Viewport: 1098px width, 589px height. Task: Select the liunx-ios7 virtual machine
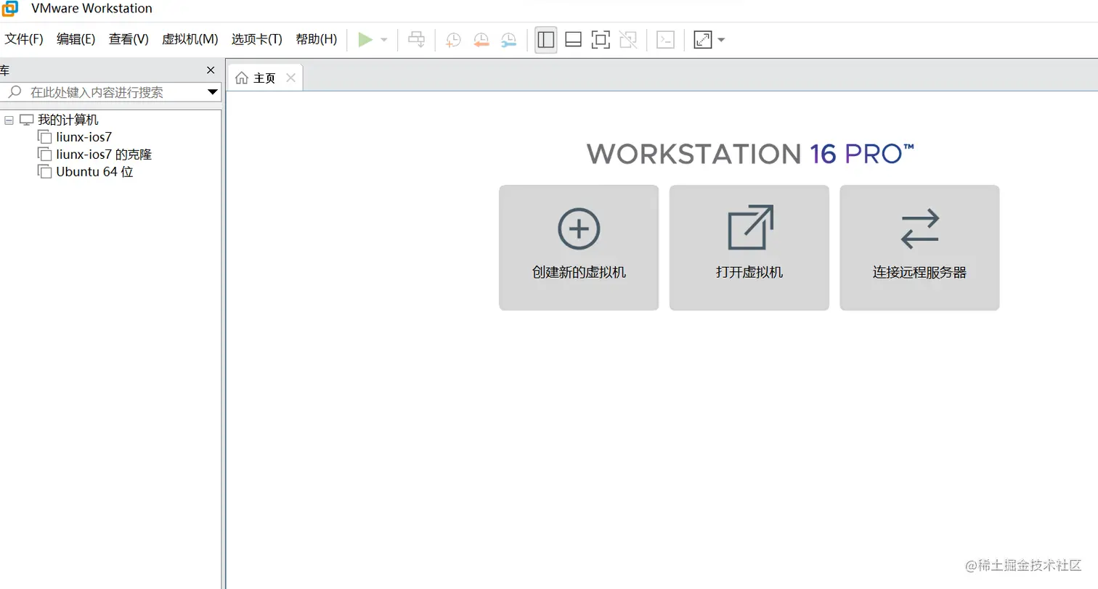point(84,137)
